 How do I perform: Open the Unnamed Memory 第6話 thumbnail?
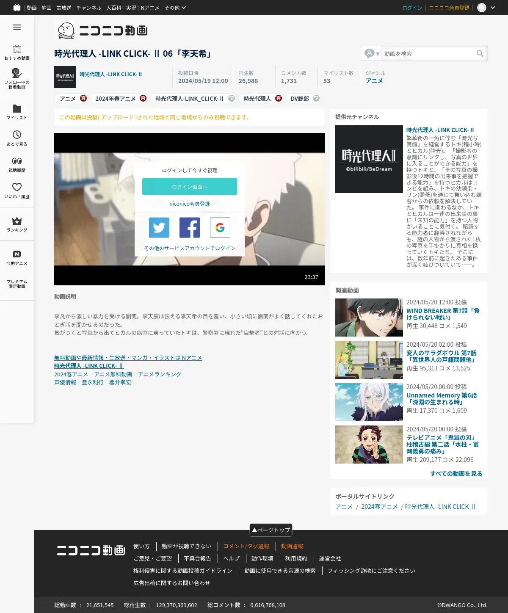point(369,402)
